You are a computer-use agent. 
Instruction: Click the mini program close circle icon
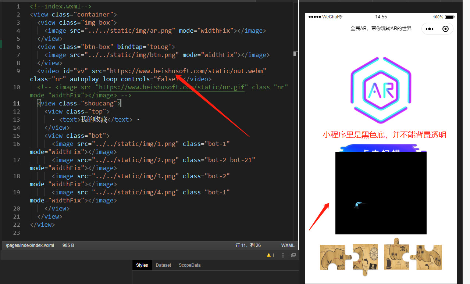pos(445,29)
